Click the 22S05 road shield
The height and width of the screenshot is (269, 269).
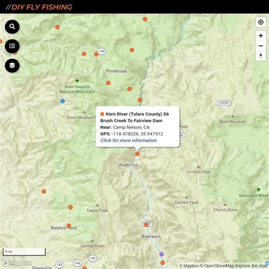224,103
